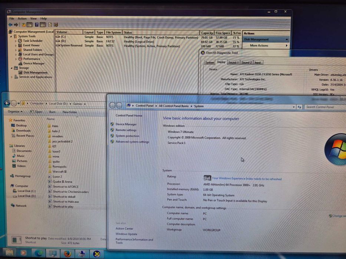This screenshot has height=259, width=346.
Task: Open Action menu in Computer Management
Action: (x=22, y=18)
